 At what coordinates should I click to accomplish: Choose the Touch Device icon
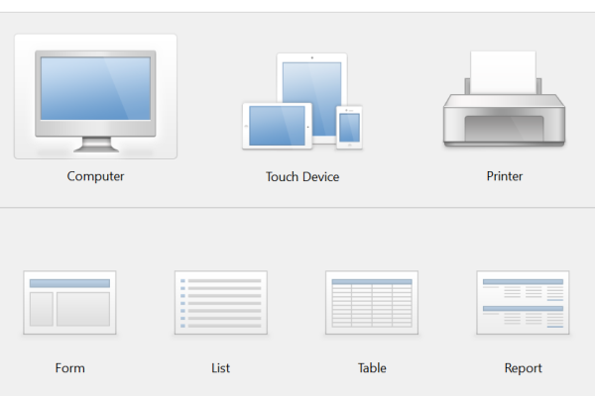point(302,101)
